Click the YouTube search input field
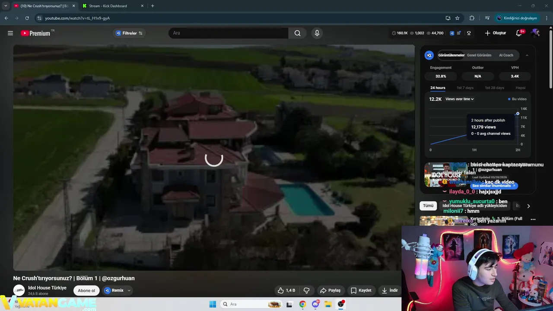The image size is (553, 311). (229, 33)
